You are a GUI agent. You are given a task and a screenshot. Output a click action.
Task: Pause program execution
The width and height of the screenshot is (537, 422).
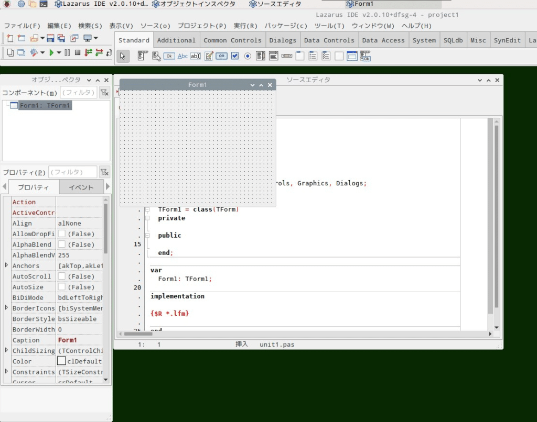pos(67,53)
